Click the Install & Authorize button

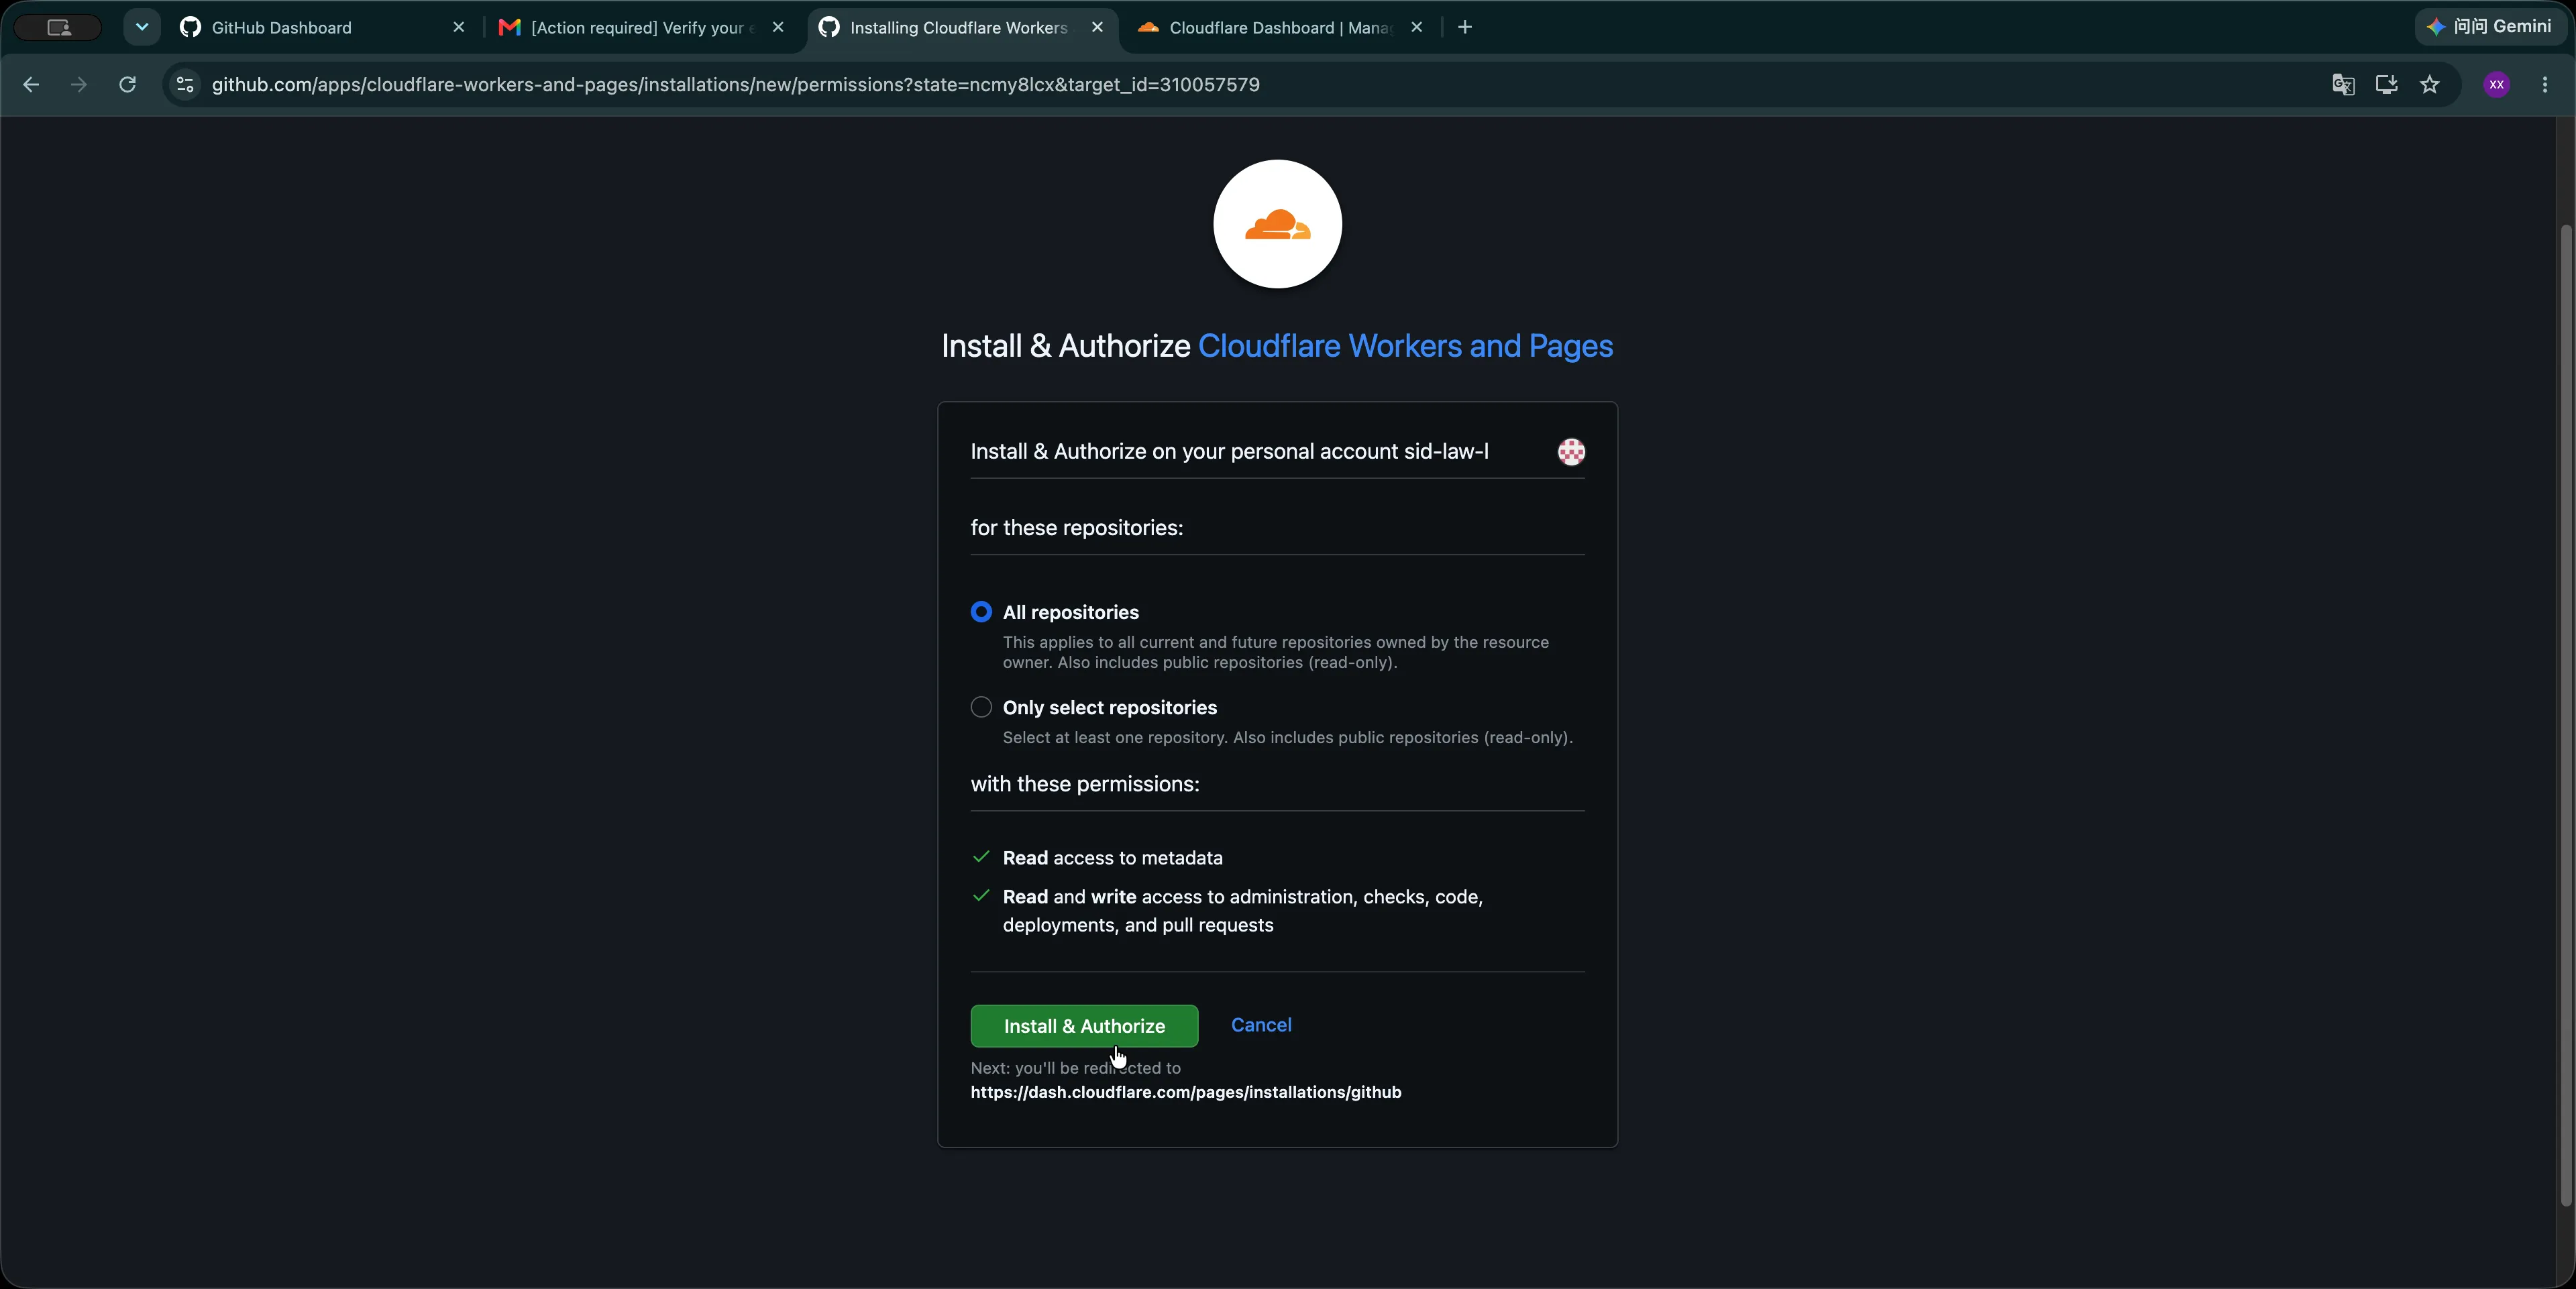pos(1084,1026)
